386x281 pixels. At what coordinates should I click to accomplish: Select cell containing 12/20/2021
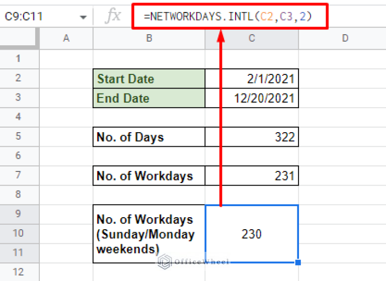tap(252, 98)
